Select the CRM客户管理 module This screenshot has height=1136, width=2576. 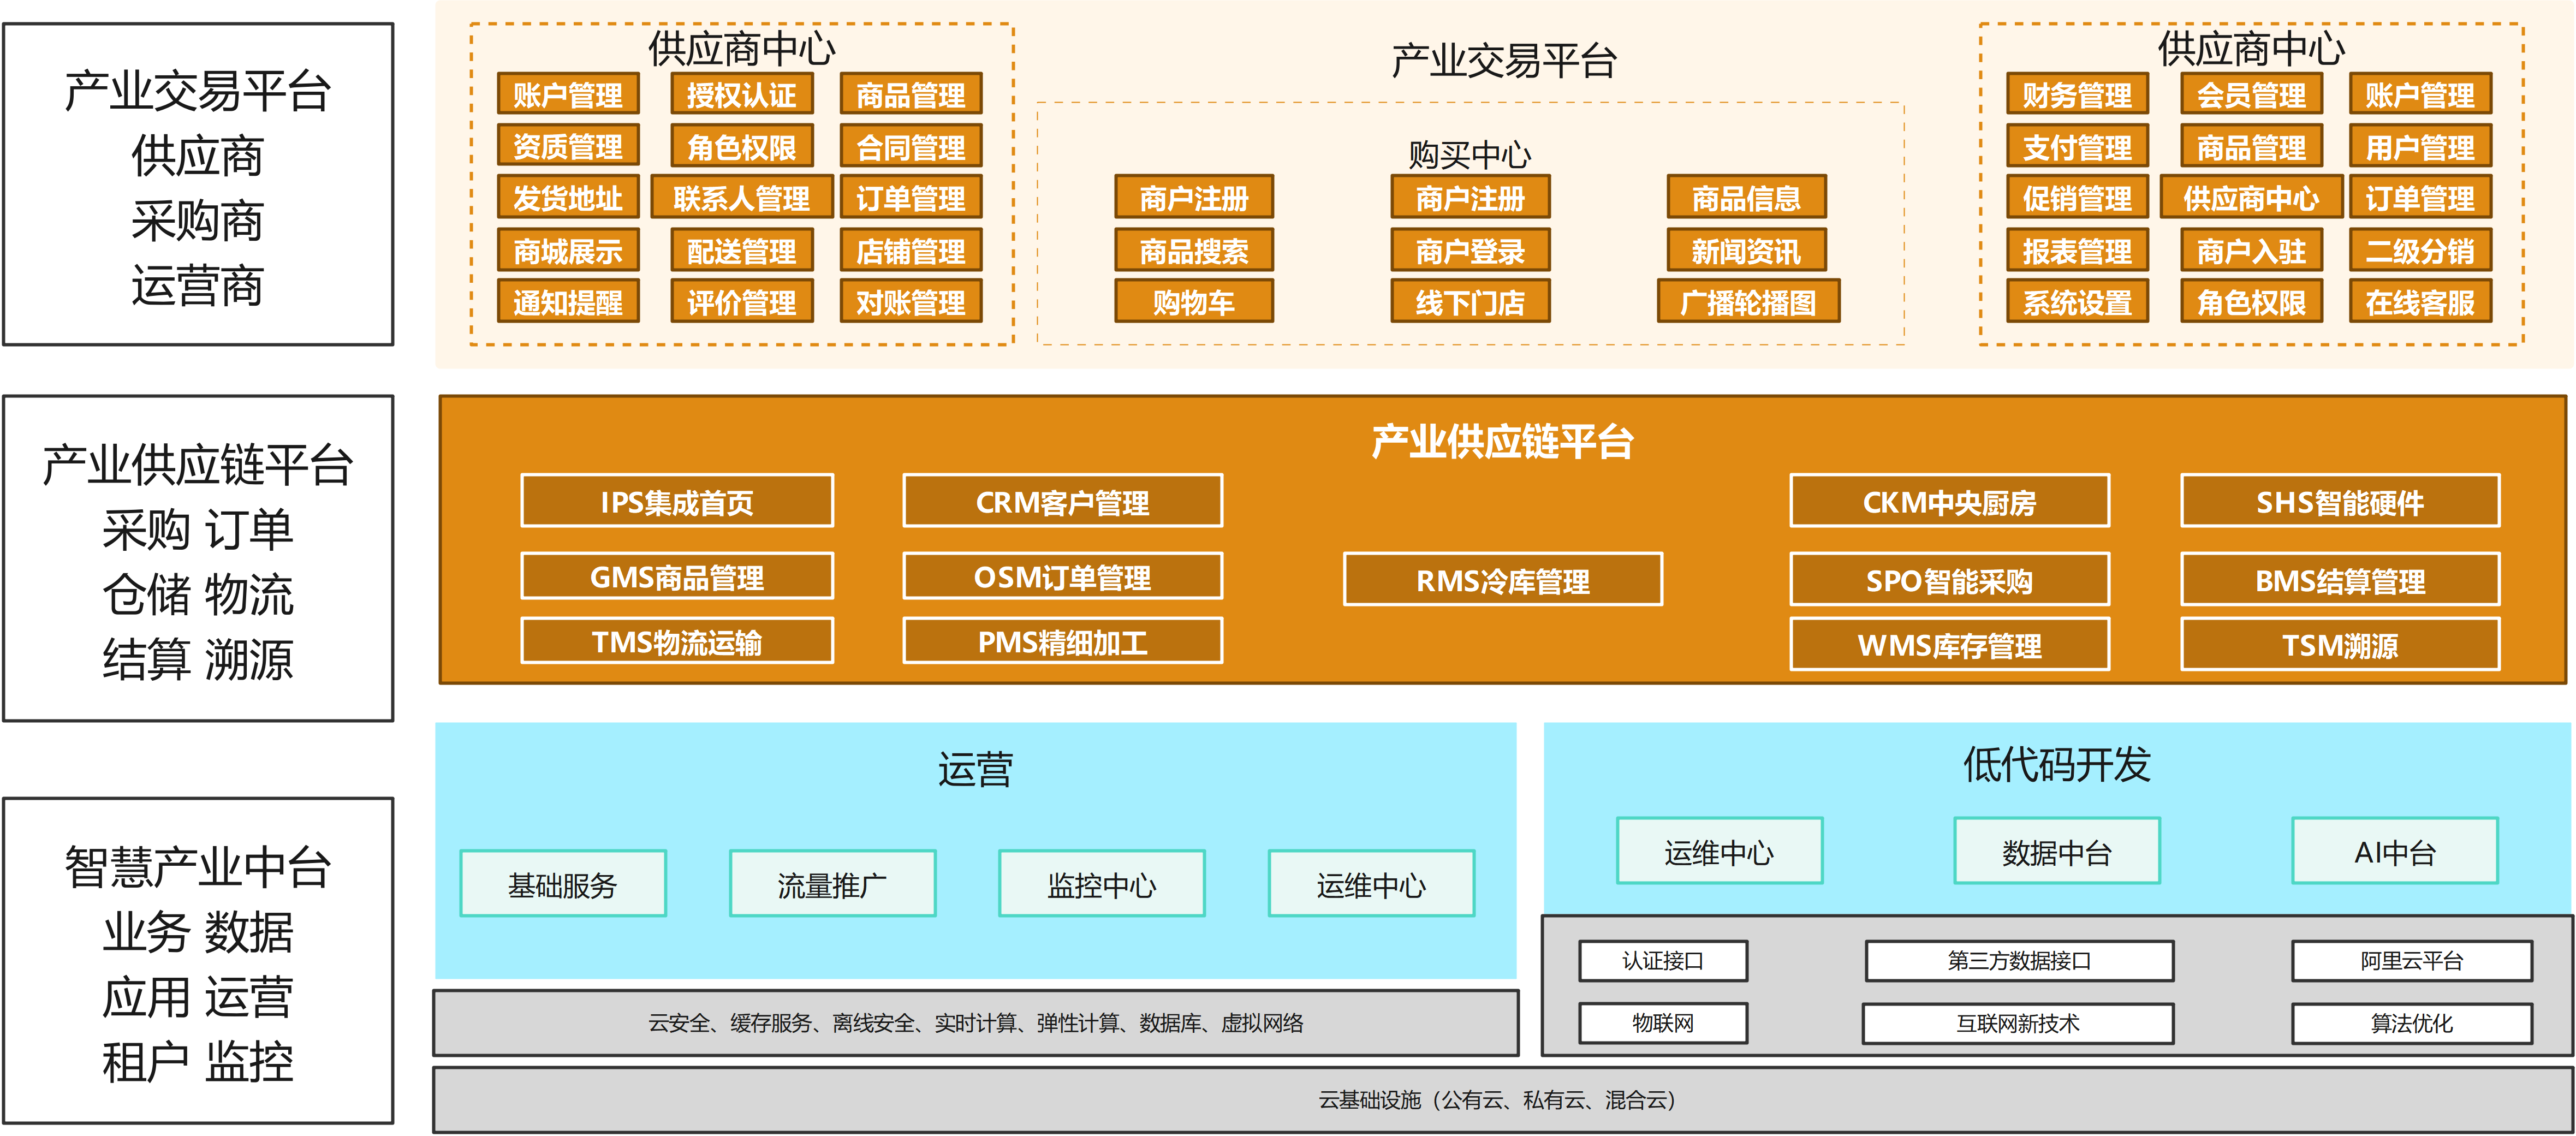[1062, 501]
